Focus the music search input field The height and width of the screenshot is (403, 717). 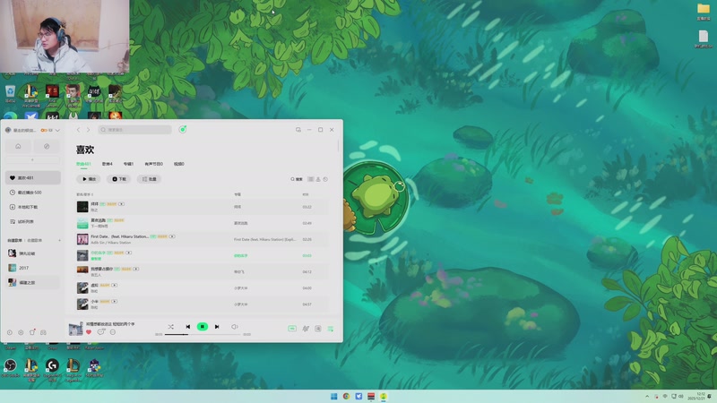click(135, 130)
